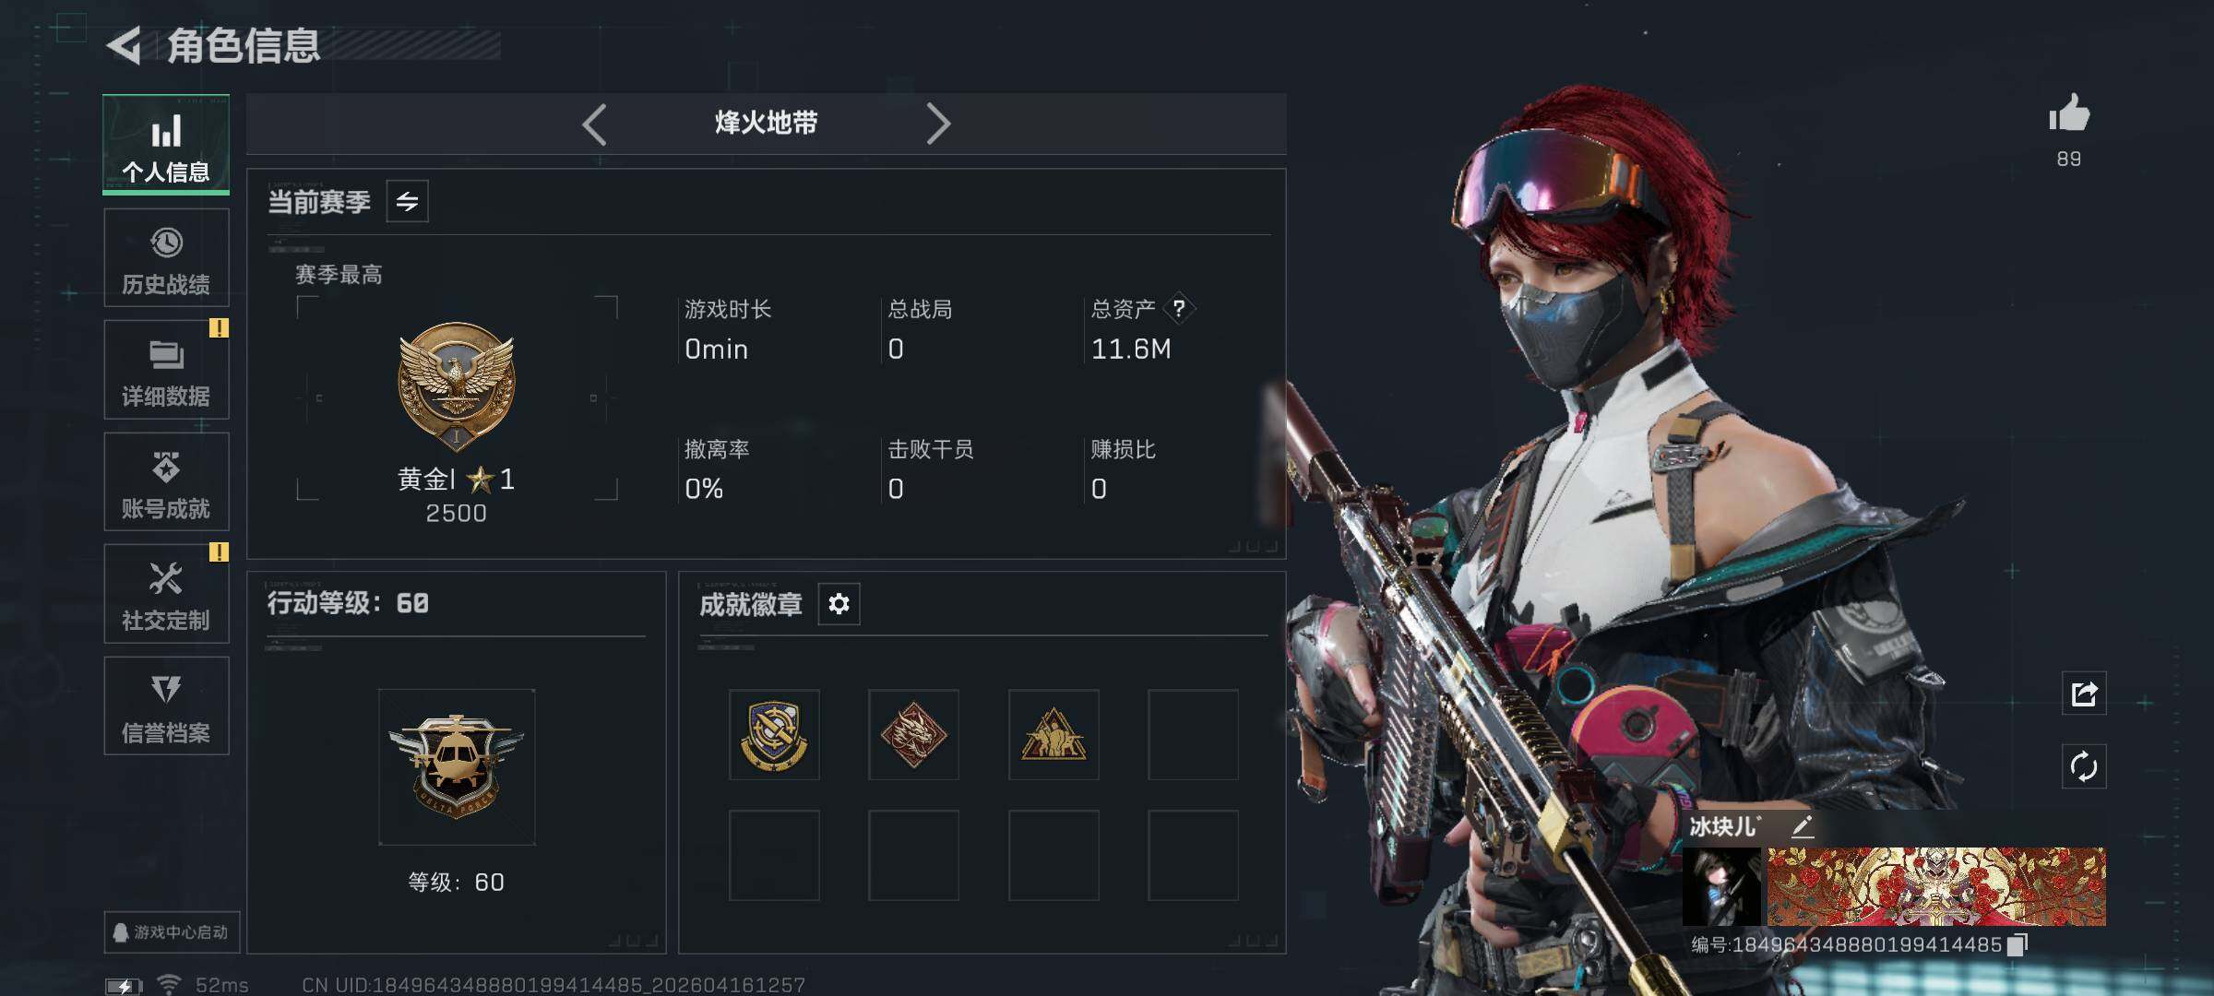
Task: Open the 信誉档案 sidebar tab
Action: tap(166, 706)
